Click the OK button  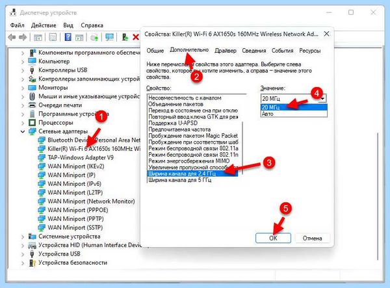[273, 238]
